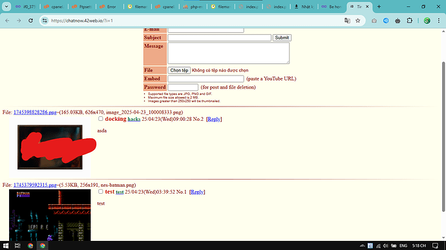This screenshot has height=250, width=446.
Task: Reload the current page
Action: click(x=31, y=21)
